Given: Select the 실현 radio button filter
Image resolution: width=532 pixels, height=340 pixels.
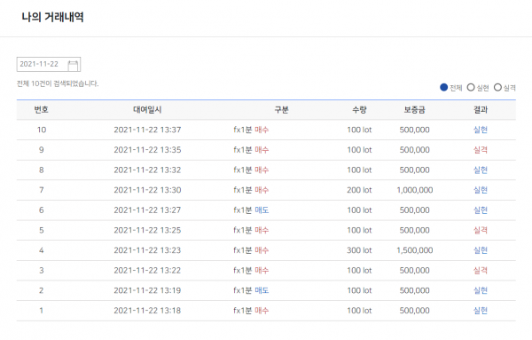Looking at the screenshot, I should click(471, 88).
